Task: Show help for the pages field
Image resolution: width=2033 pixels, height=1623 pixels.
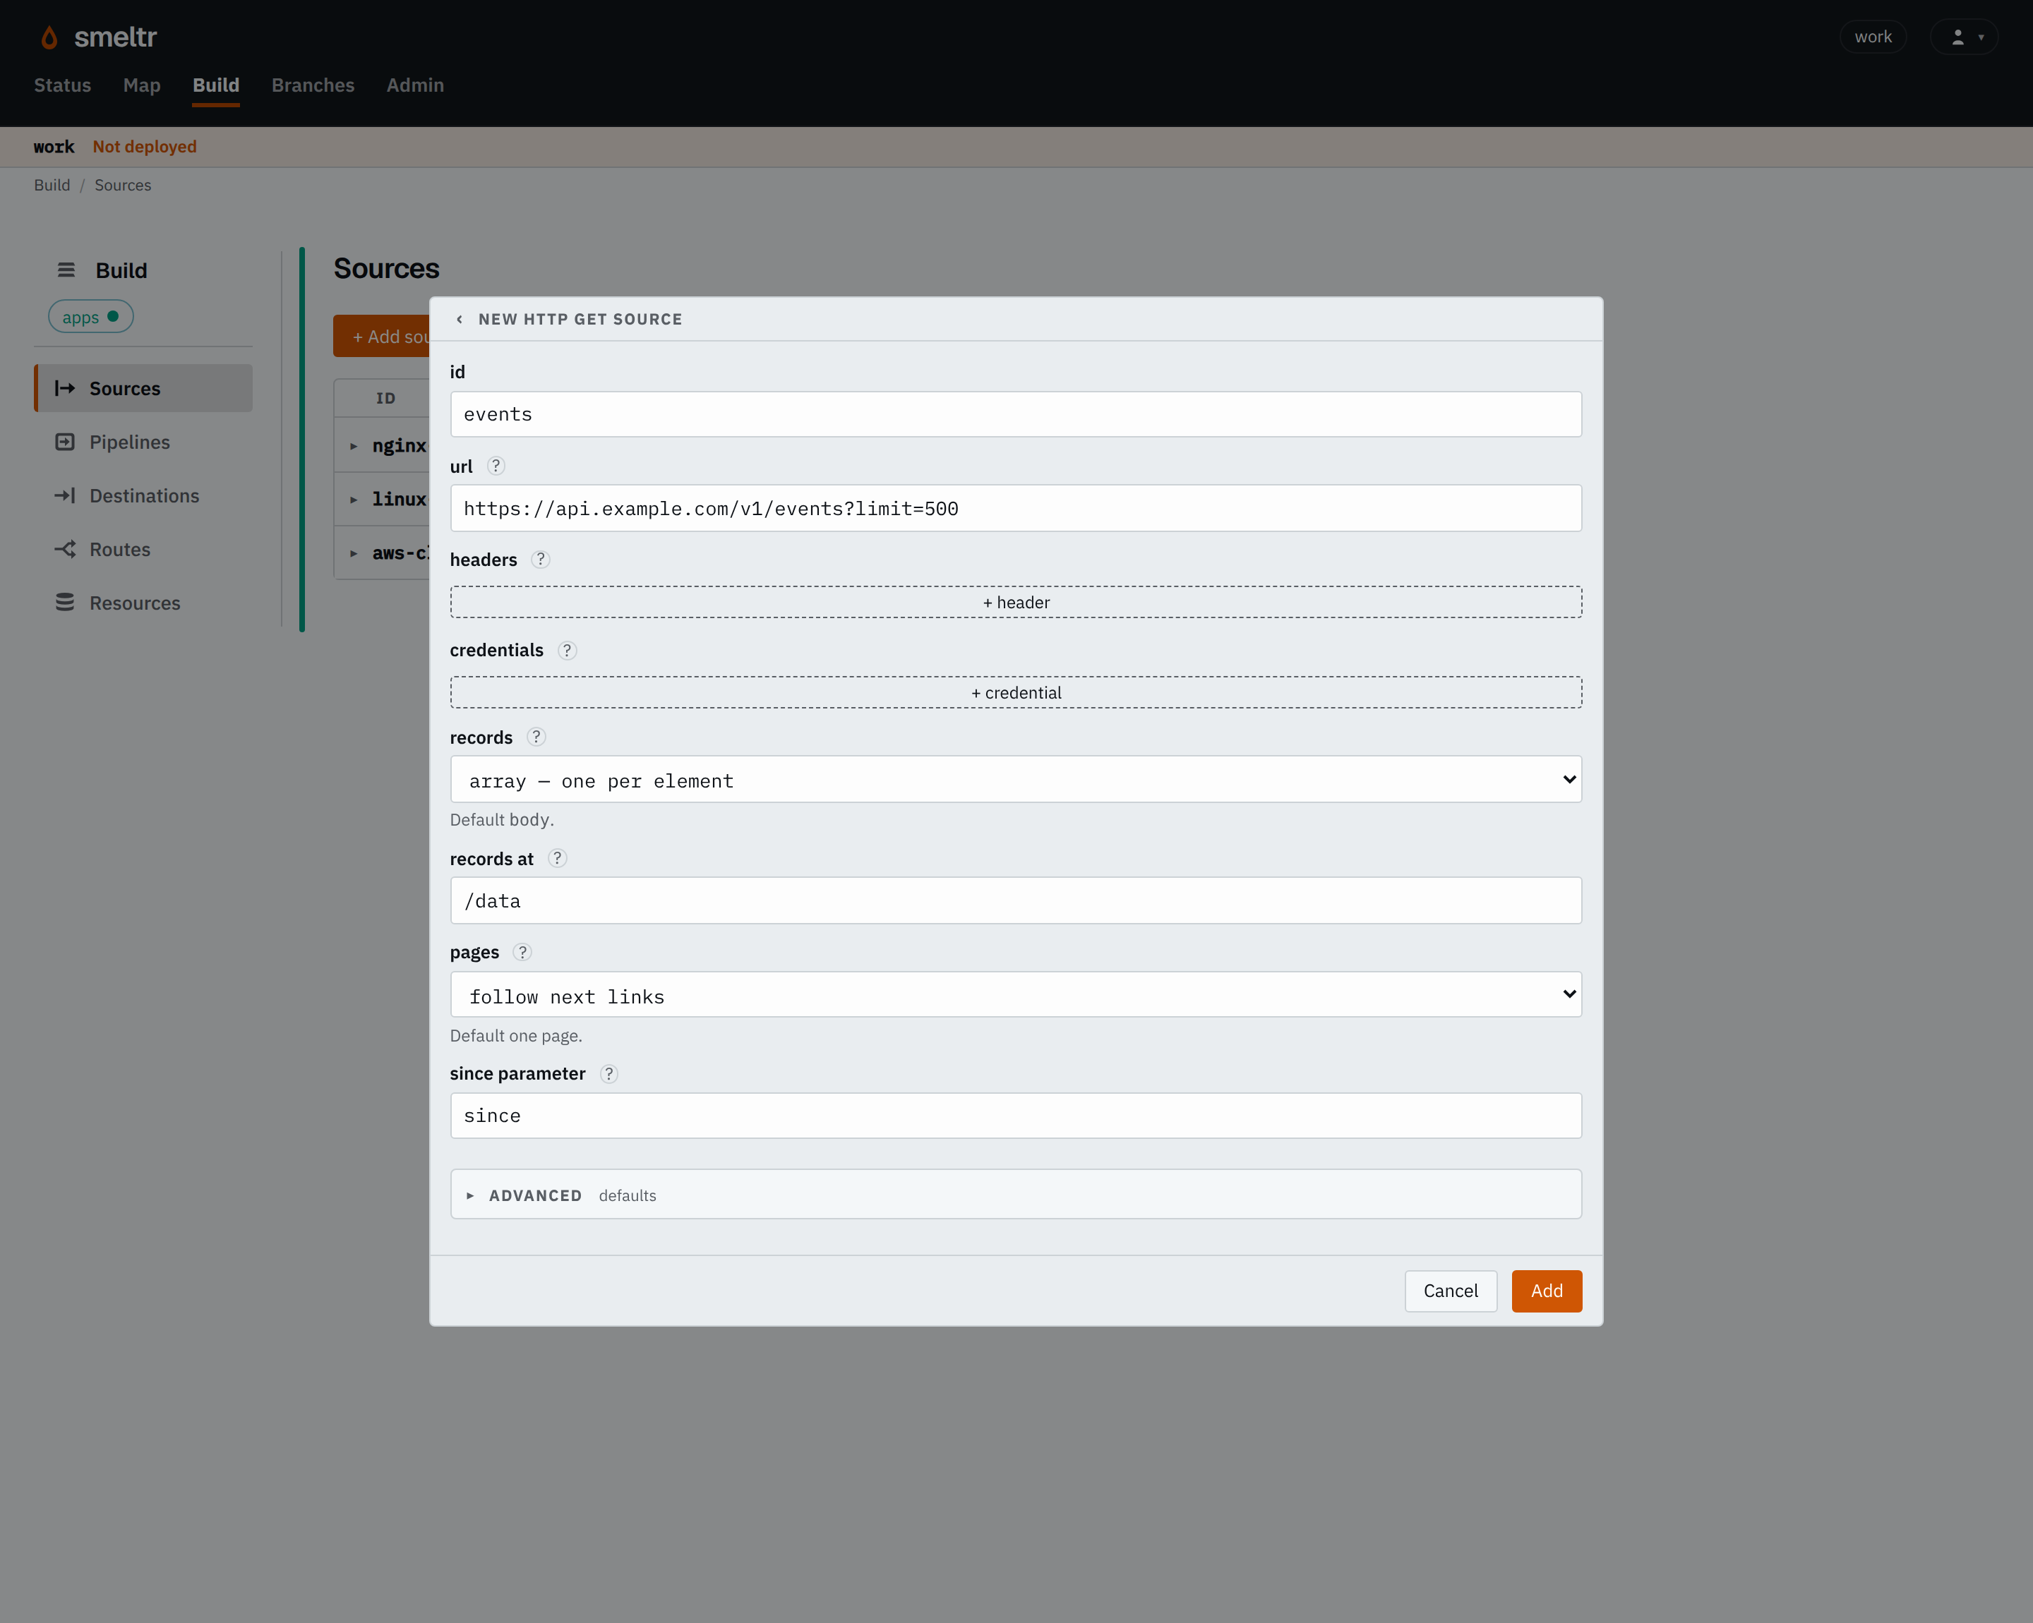Action: click(x=522, y=952)
